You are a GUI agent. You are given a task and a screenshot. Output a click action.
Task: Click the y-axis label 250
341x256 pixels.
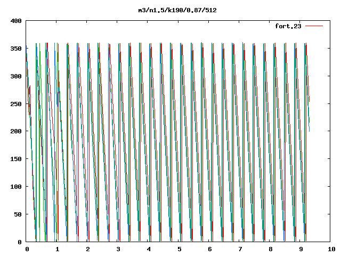pyautogui.click(x=16, y=104)
